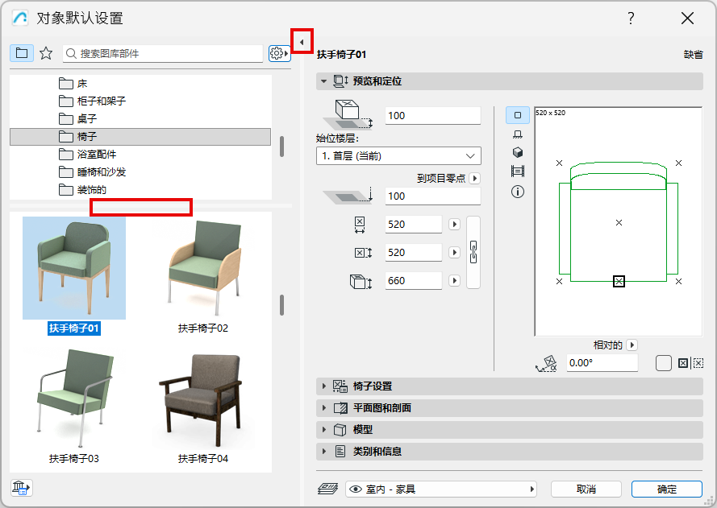The image size is (717, 508).
Task: Select preview picture mode icon
Action: pos(518,171)
